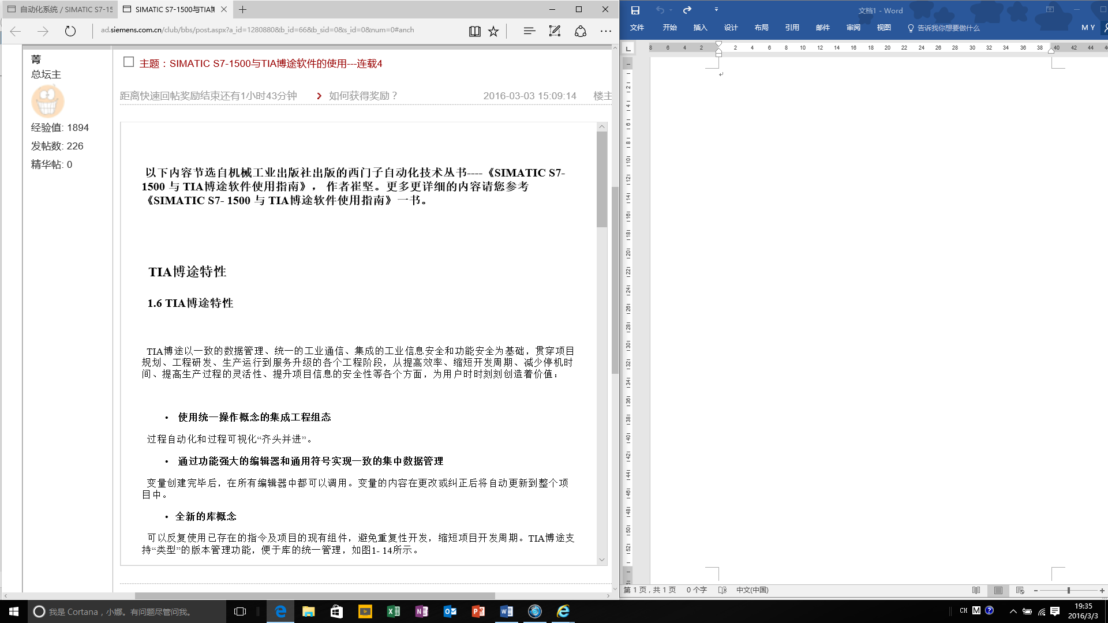Switch Word to Web Layout view

(x=1020, y=590)
